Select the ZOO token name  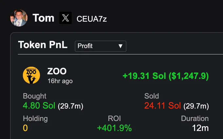(57, 71)
